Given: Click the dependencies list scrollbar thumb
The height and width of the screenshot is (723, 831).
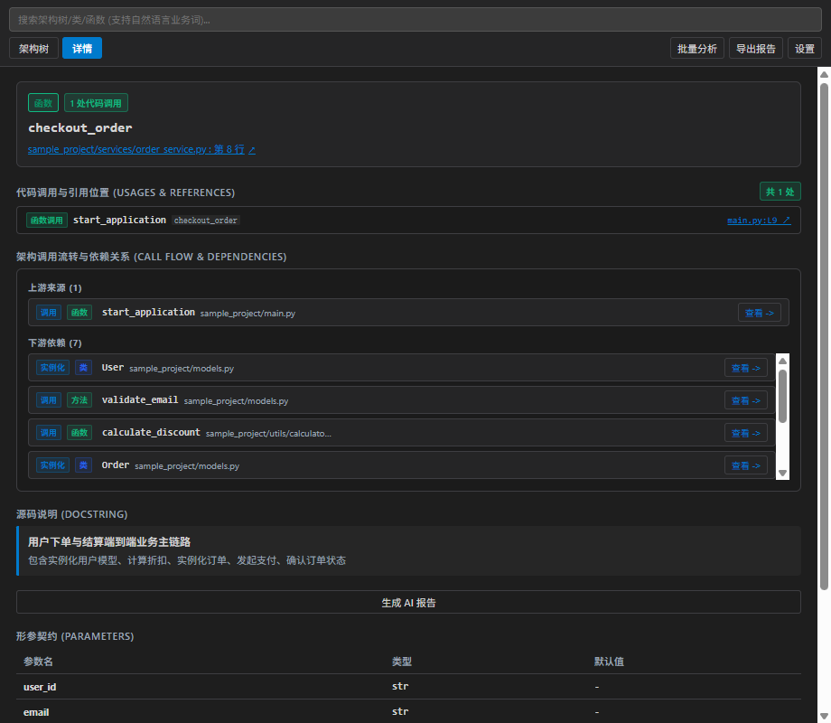Looking at the screenshot, I should click(782, 396).
